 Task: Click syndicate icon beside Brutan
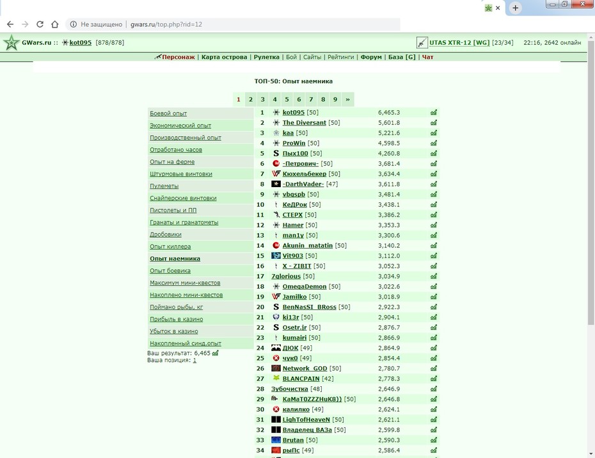(276, 440)
